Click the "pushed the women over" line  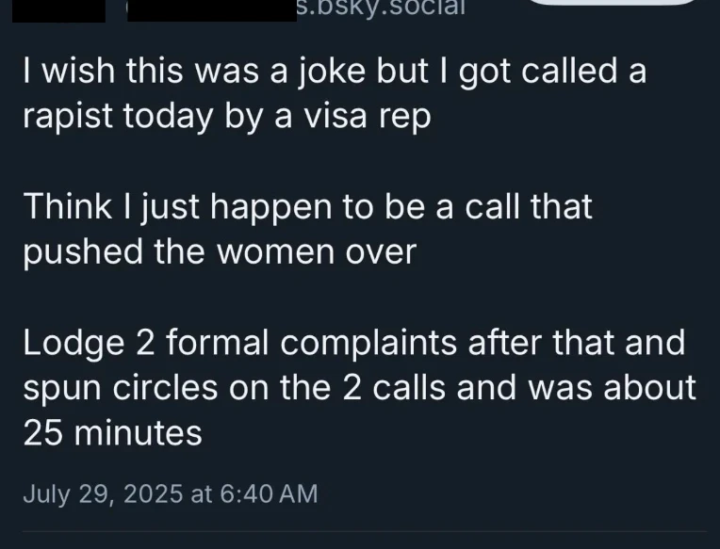tap(220, 252)
